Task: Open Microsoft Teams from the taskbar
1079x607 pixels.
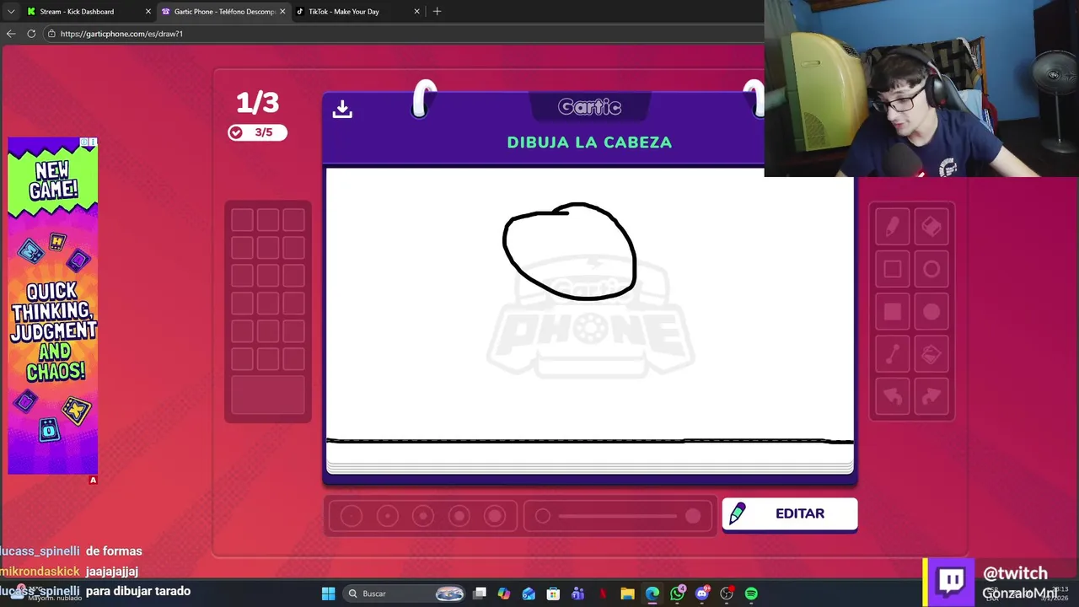Action: pyautogui.click(x=578, y=594)
